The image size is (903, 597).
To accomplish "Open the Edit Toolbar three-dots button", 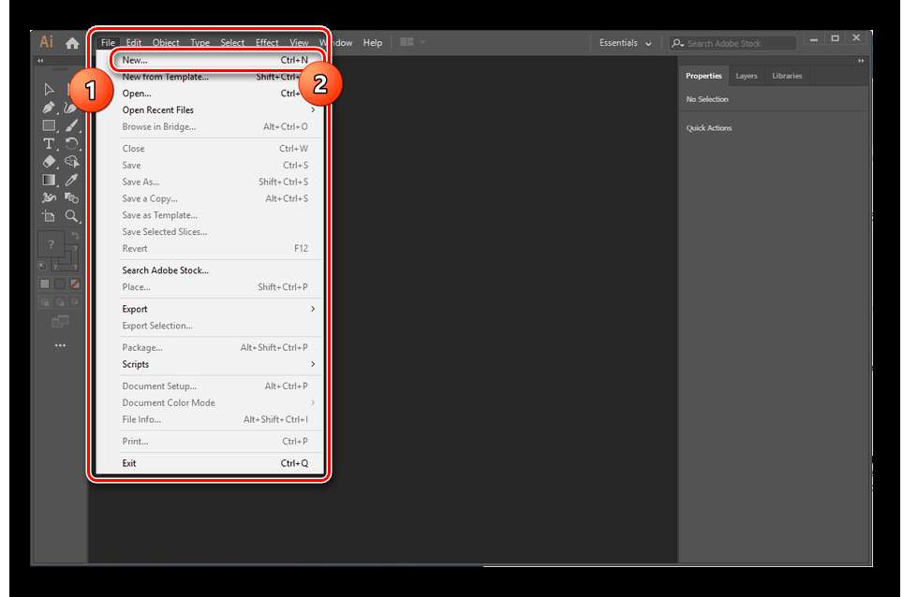I will click(x=60, y=345).
